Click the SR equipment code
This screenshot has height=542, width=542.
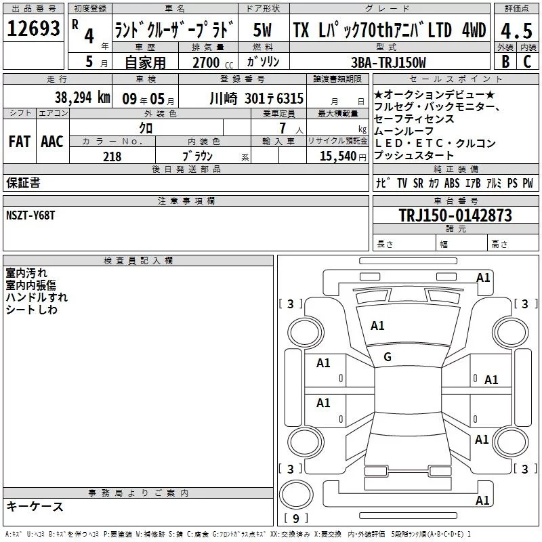[418, 183]
